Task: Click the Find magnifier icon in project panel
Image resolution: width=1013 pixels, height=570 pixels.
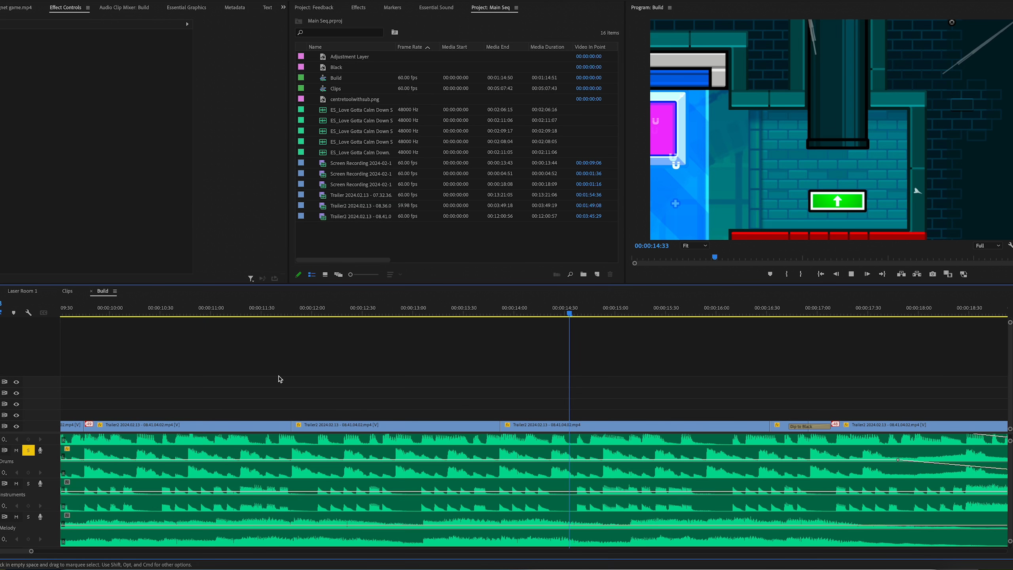Action: coord(570,274)
